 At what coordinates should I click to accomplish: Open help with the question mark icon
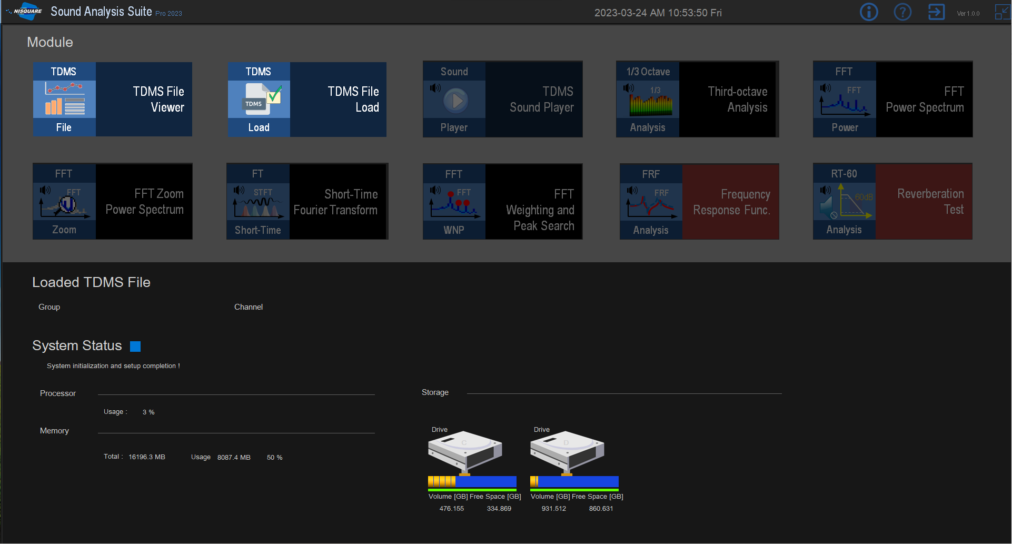coord(902,12)
